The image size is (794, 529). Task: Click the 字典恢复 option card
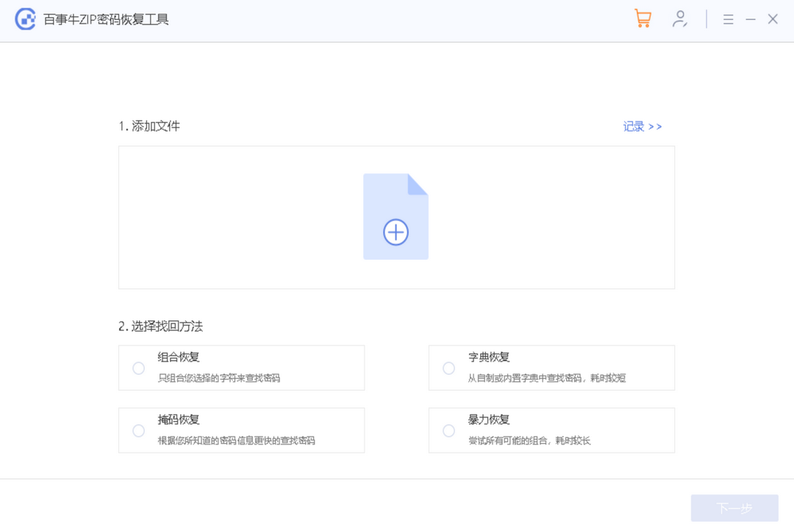coord(551,367)
